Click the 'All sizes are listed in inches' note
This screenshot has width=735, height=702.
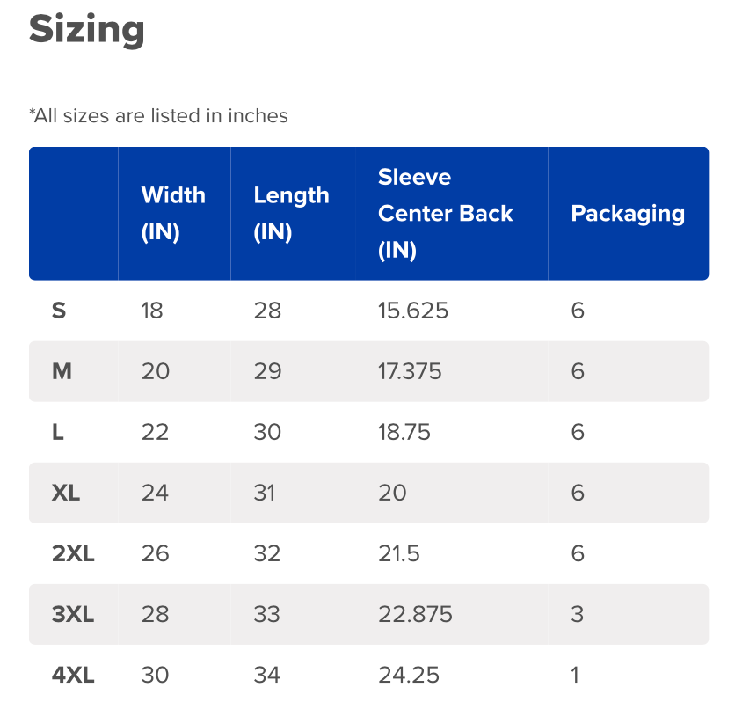158,115
